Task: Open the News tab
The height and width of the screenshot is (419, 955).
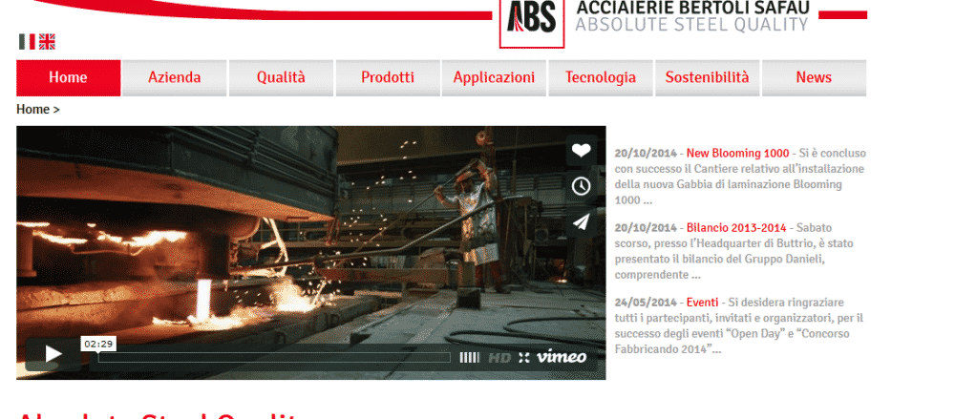Action: (814, 78)
